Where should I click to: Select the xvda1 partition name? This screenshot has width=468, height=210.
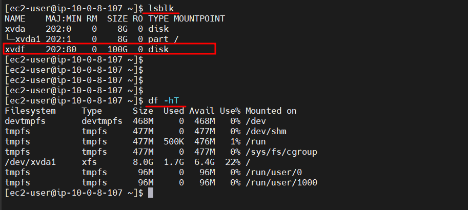coord(28,39)
